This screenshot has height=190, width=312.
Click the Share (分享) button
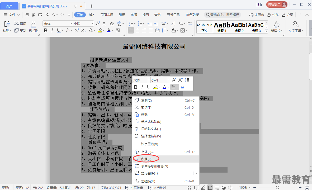pos(287,15)
